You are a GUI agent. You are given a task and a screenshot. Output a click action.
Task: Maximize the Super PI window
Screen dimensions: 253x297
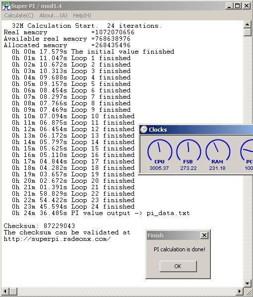237,6
